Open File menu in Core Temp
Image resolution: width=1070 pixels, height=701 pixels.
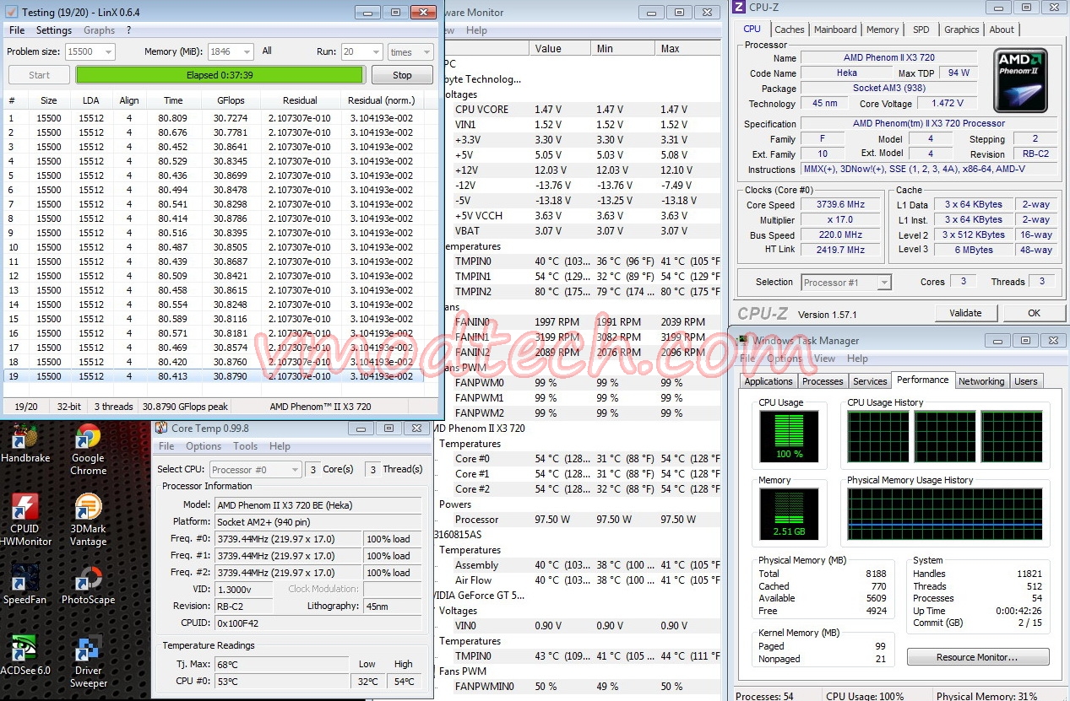[x=166, y=446]
